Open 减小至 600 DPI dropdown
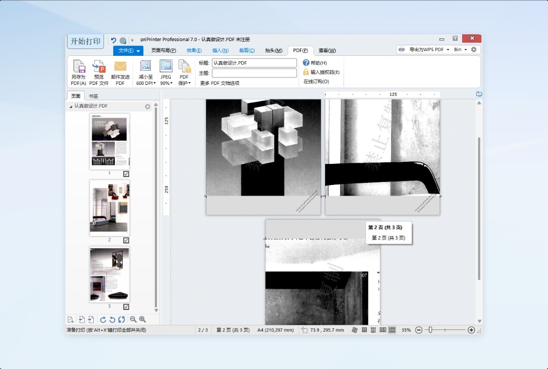The image size is (548, 369). (x=146, y=73)
